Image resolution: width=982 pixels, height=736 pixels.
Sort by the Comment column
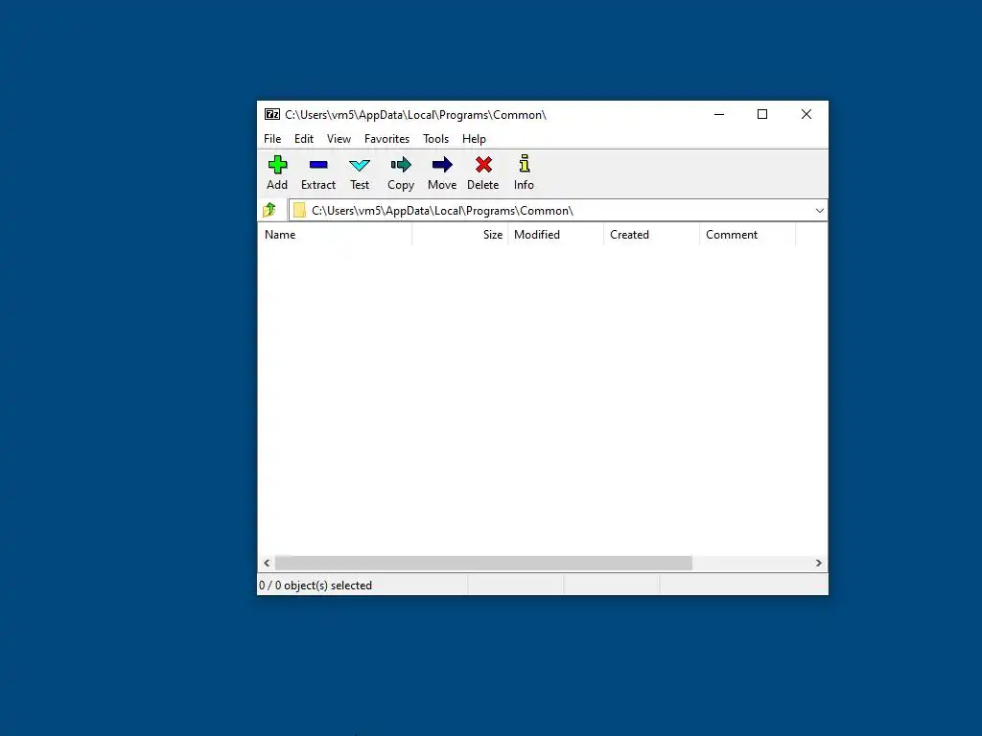pos(747,235)
